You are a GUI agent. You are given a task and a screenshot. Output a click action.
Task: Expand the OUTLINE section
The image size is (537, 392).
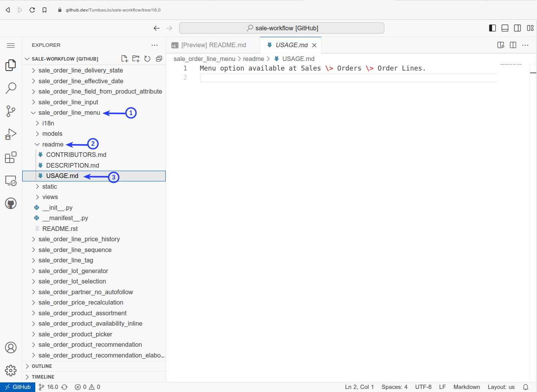pyautogui.click(x=42, y=366)
